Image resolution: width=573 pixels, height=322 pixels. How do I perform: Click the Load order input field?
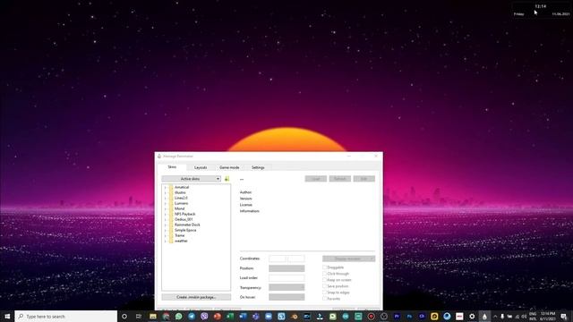pos(286,278)
